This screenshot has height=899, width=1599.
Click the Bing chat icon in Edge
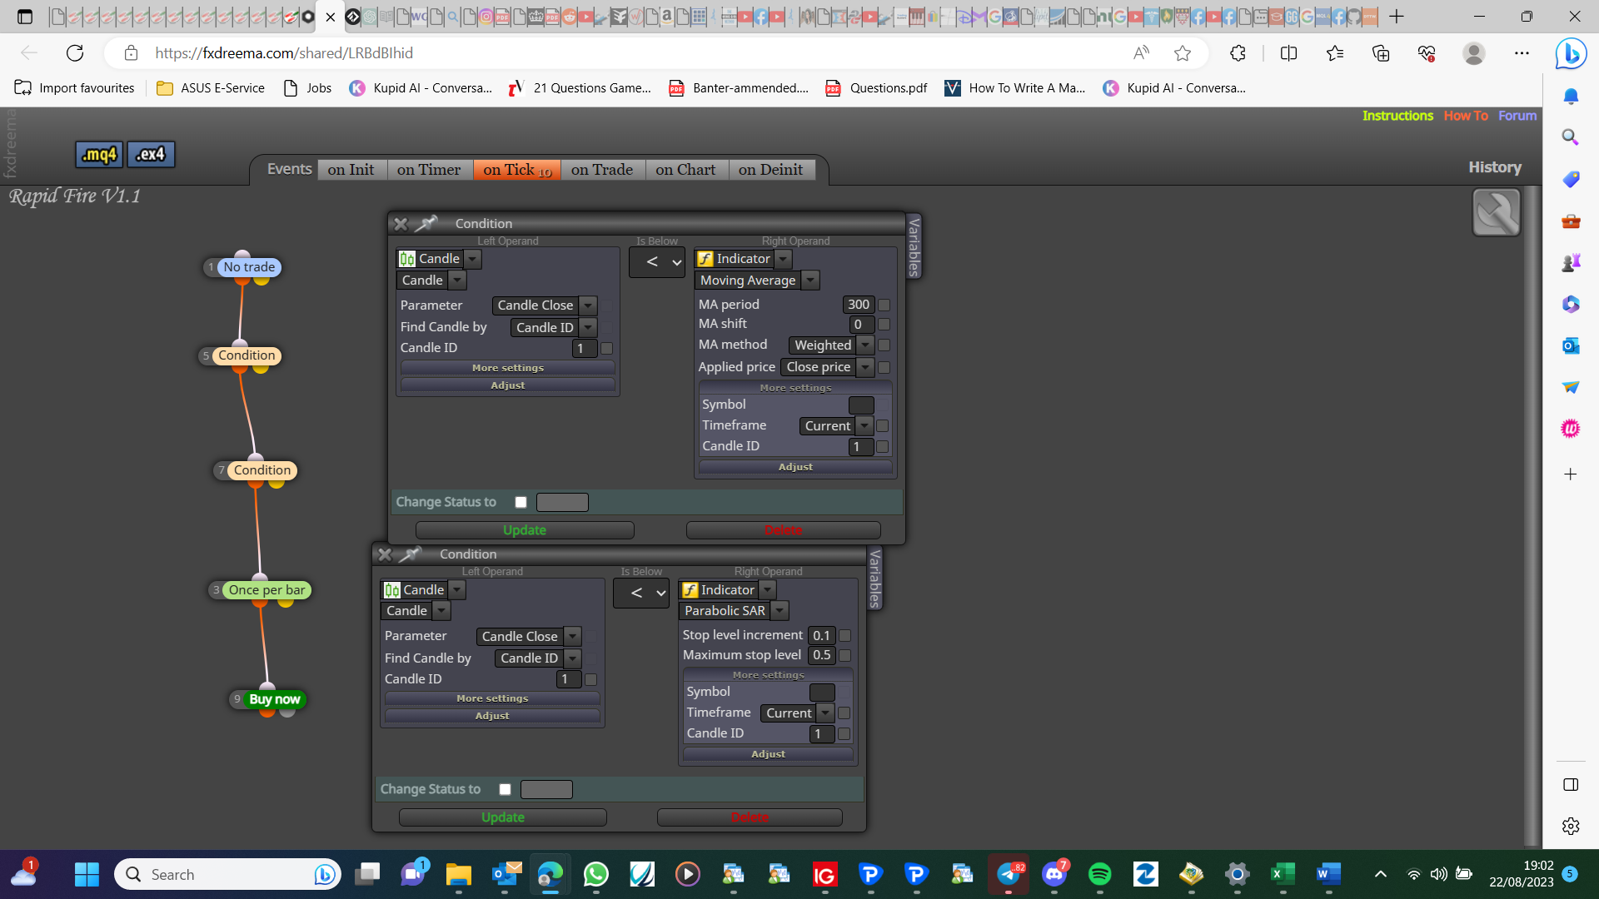(x=1571, y=54)
